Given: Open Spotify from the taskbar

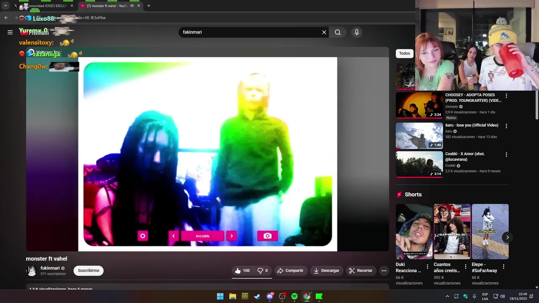Looking at the screenshot, I should coord(294,296).
